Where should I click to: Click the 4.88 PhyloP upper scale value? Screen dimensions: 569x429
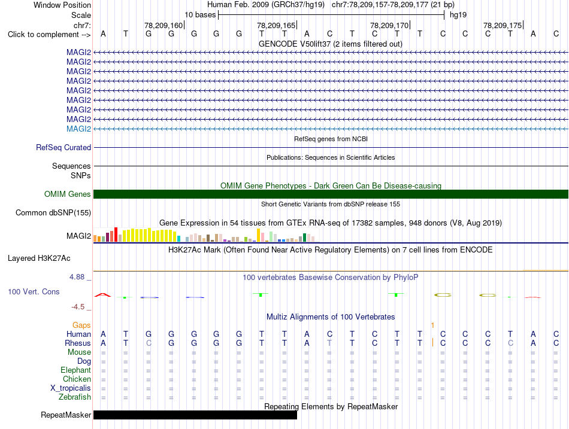77,277
